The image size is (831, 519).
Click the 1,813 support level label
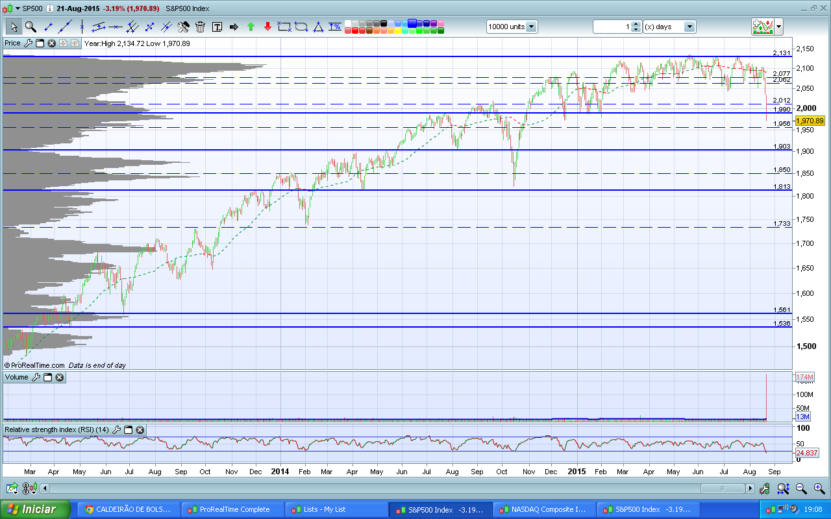coord(782,186)
